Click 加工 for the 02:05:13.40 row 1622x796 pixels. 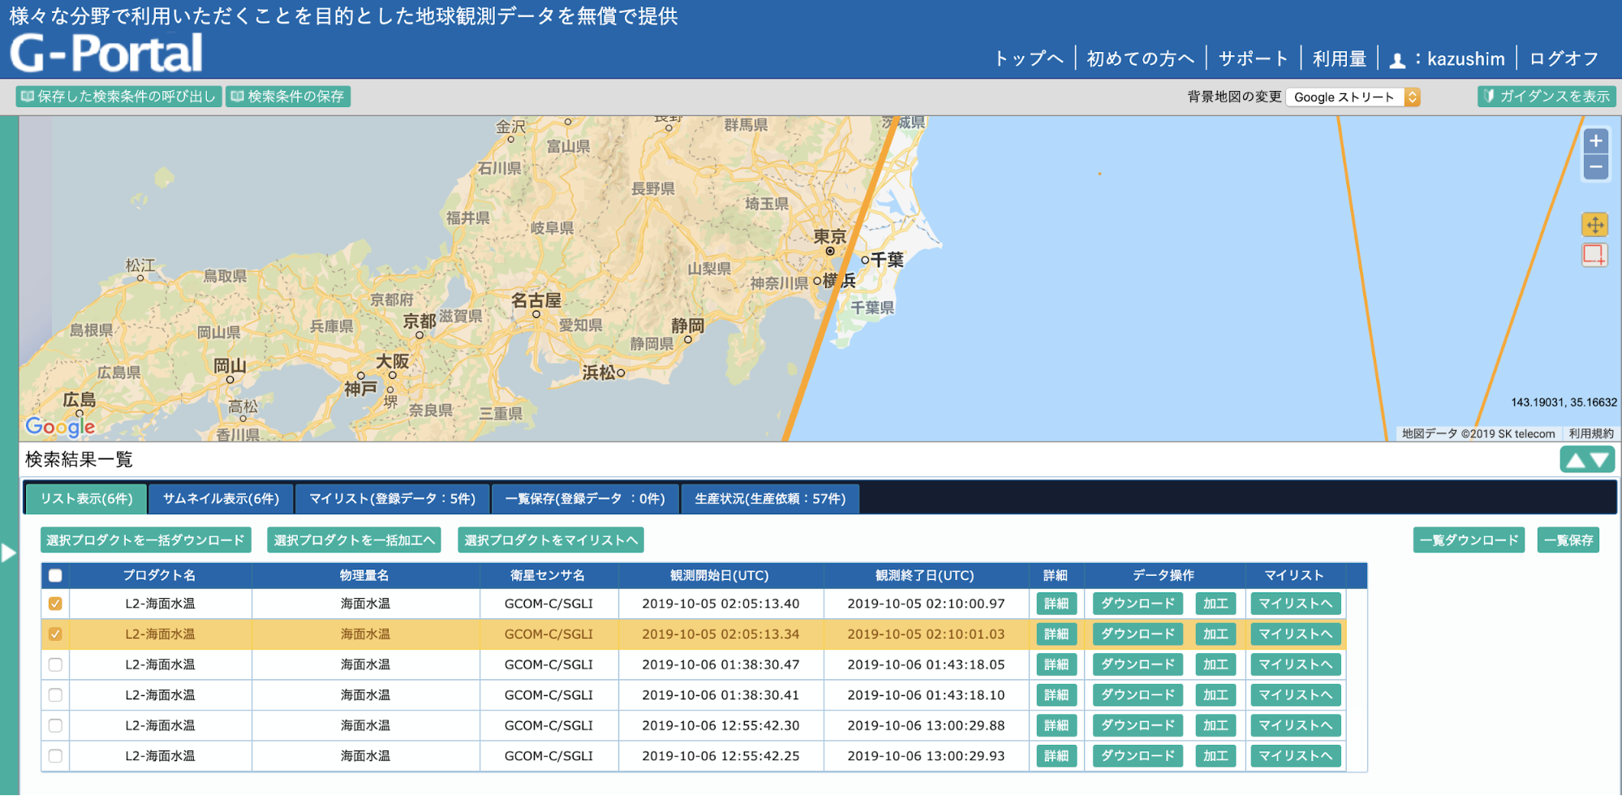coord(1215,604)
